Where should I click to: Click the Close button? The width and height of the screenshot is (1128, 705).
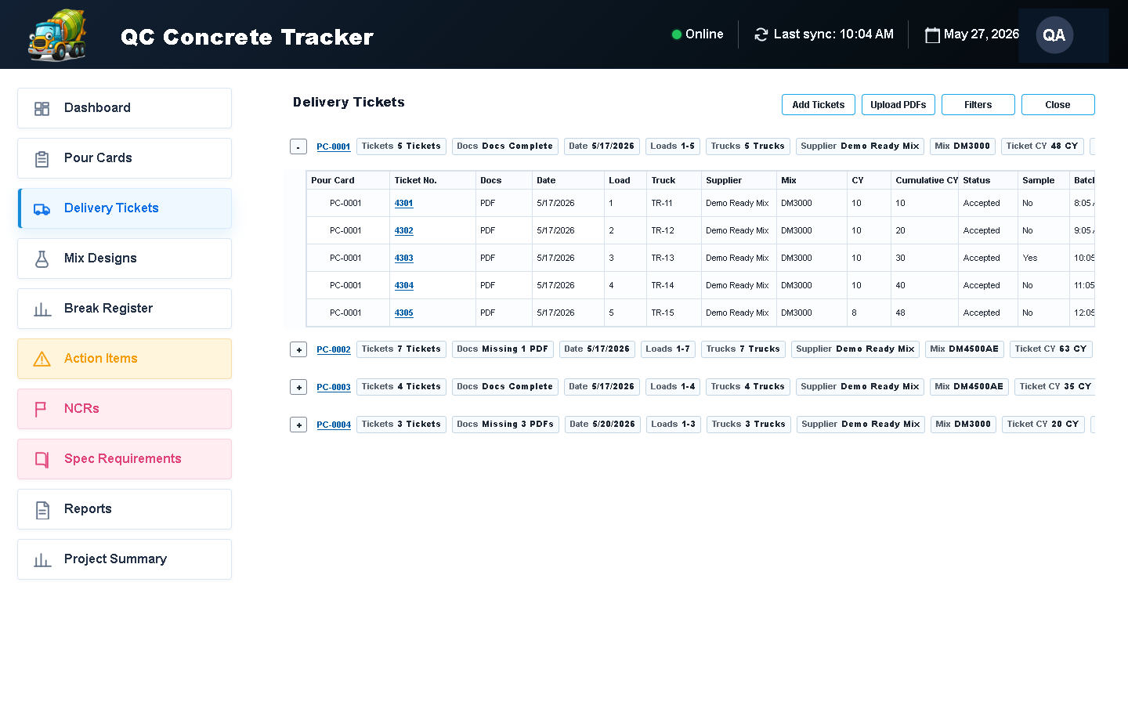(x=1058, y=105)
